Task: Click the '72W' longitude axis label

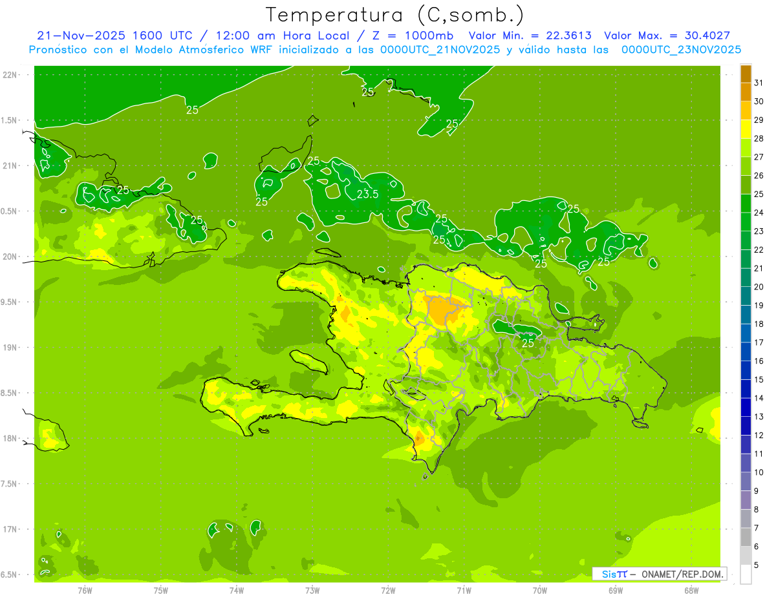Action: (388, 590)
